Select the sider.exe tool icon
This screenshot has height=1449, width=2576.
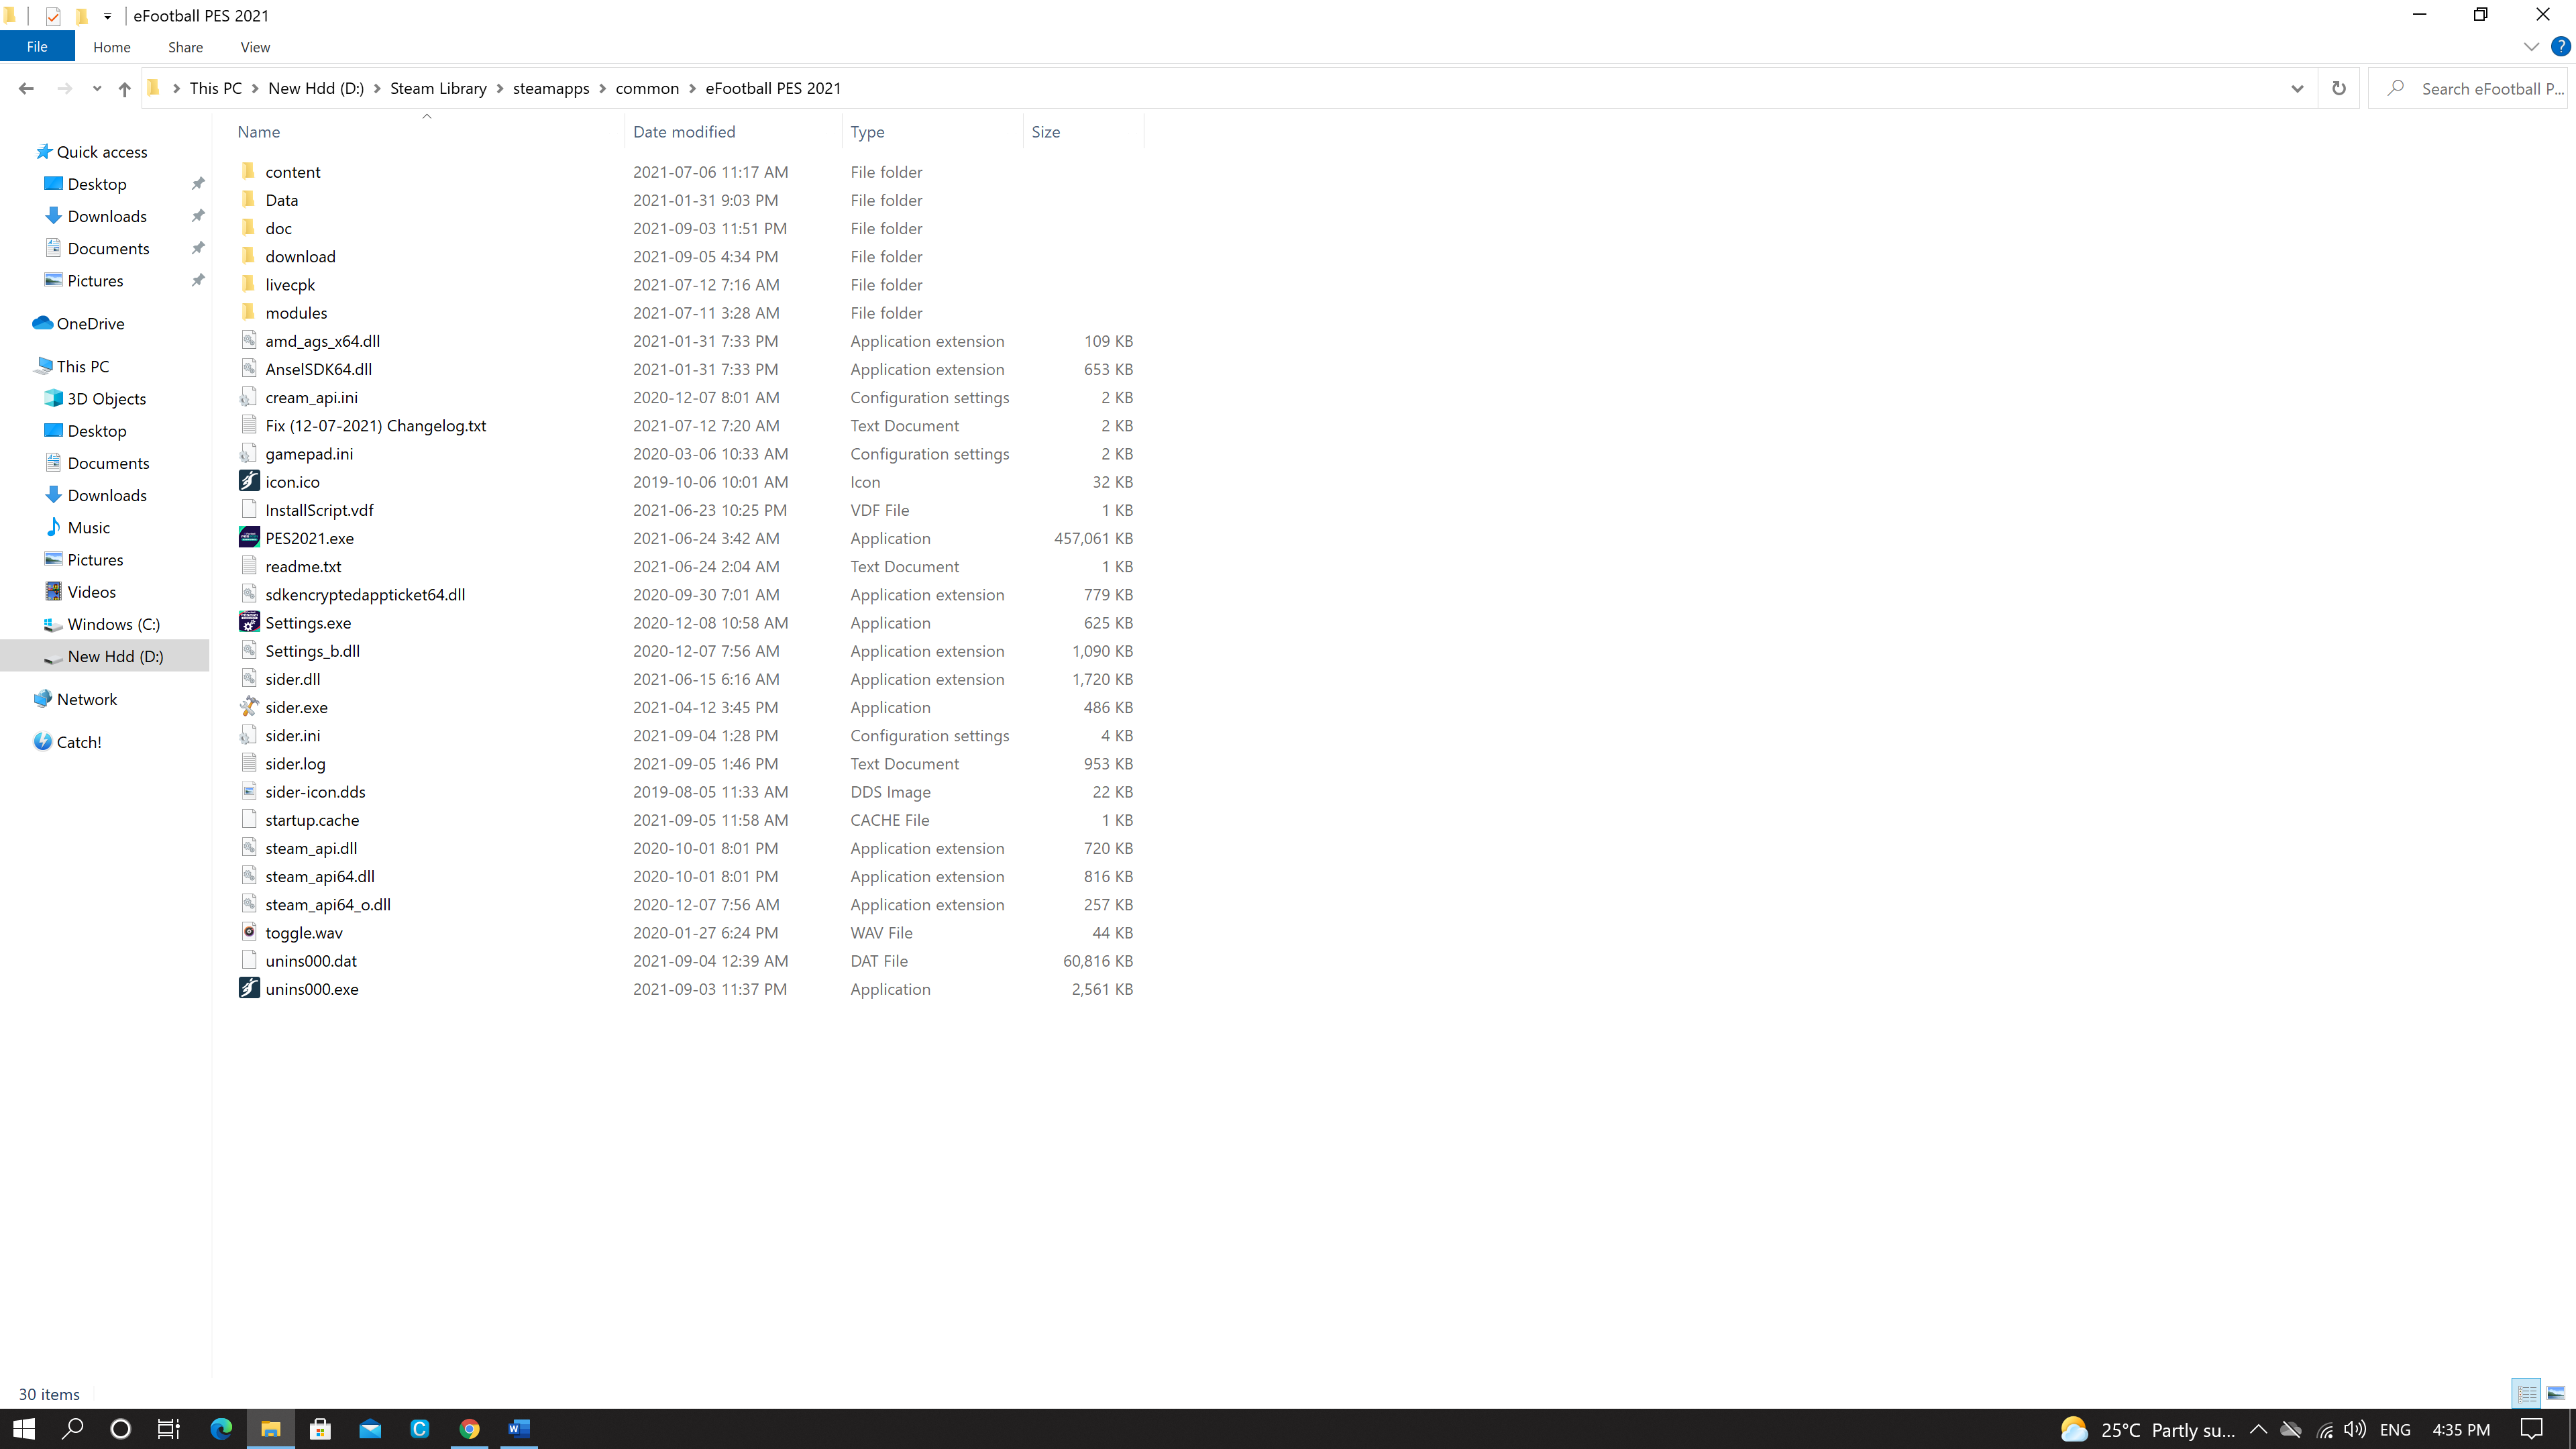[249, 706]
